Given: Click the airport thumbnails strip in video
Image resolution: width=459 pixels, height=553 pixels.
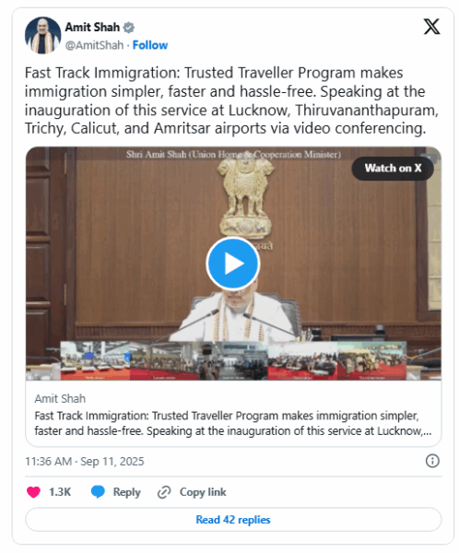Looking at the screenshot, I should pos(233,360).
